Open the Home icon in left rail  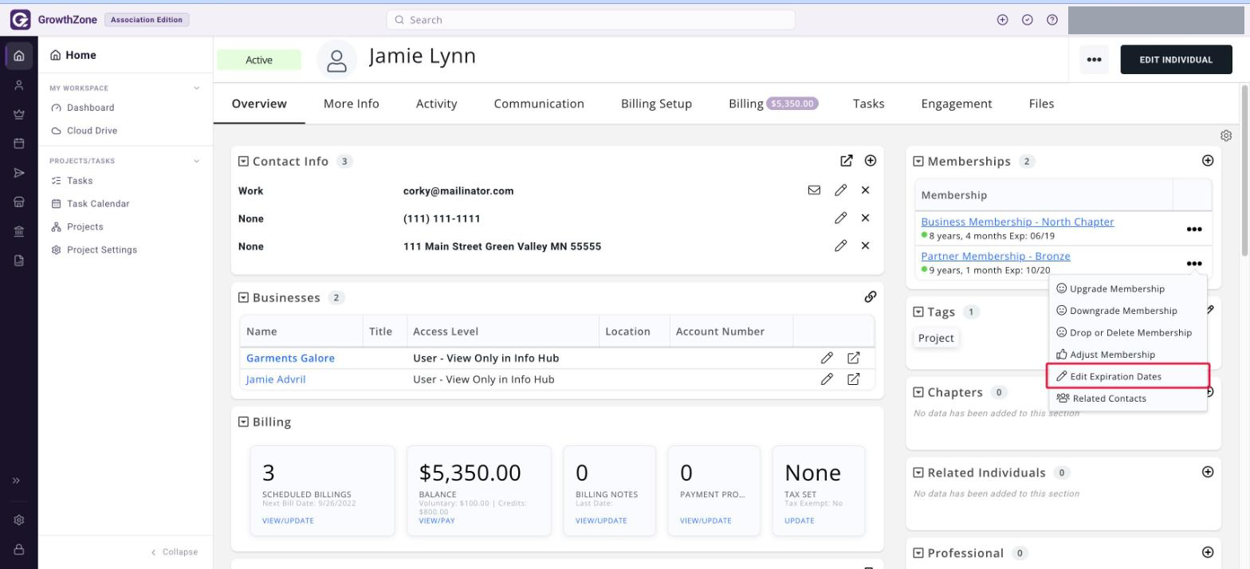point(19,56)
